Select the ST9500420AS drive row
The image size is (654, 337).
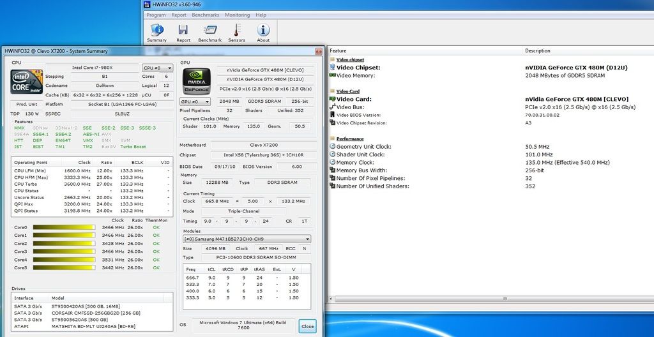pyautogui.click(x=92, y=306)
